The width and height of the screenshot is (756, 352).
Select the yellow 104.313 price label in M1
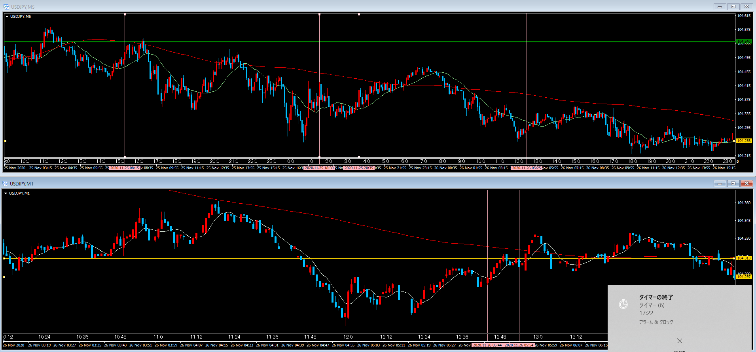coord(743,258)
